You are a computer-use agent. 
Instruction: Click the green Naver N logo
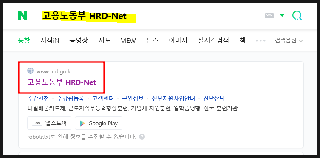pos(23,15)
